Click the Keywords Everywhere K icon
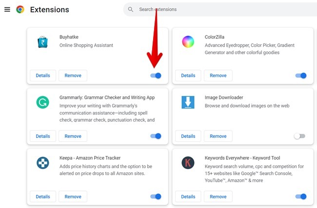The height and width of the screenshot is (208, 317). click(x=188, y=163)
